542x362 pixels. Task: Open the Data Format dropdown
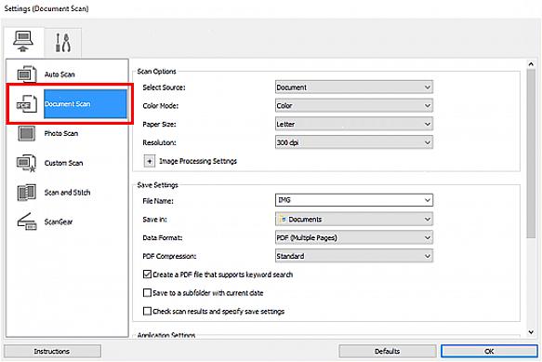(x=354, y=237)
